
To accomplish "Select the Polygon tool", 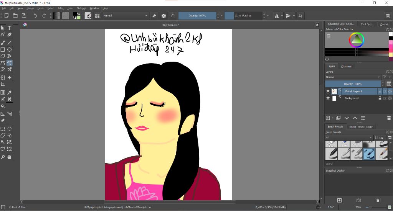I will 3,56.
